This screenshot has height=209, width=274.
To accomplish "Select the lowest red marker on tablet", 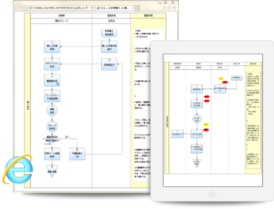I will click(x=206, y=130).
